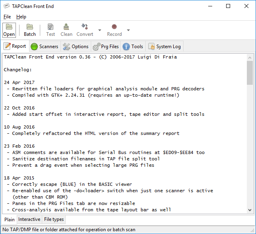256x234 pixels.
Task: Select the Batch folder toolbar icon
Action: pos(30,30)
